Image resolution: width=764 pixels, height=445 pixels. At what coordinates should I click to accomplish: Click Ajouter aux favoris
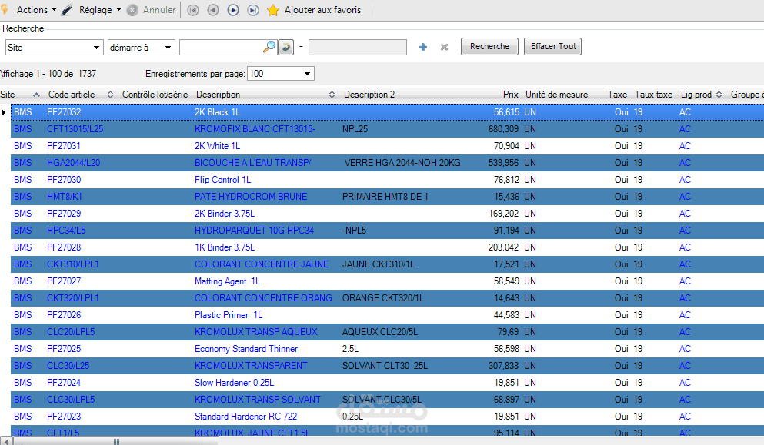click(x=322, y=10)
